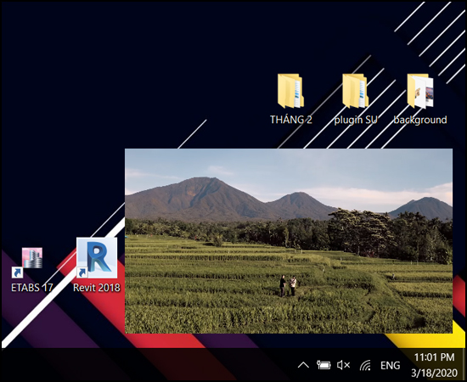This screenshot has height=382, width=467.
Task: Click the Revit 2018 label text
Action: pyautogui.click(x=97, y=288)
